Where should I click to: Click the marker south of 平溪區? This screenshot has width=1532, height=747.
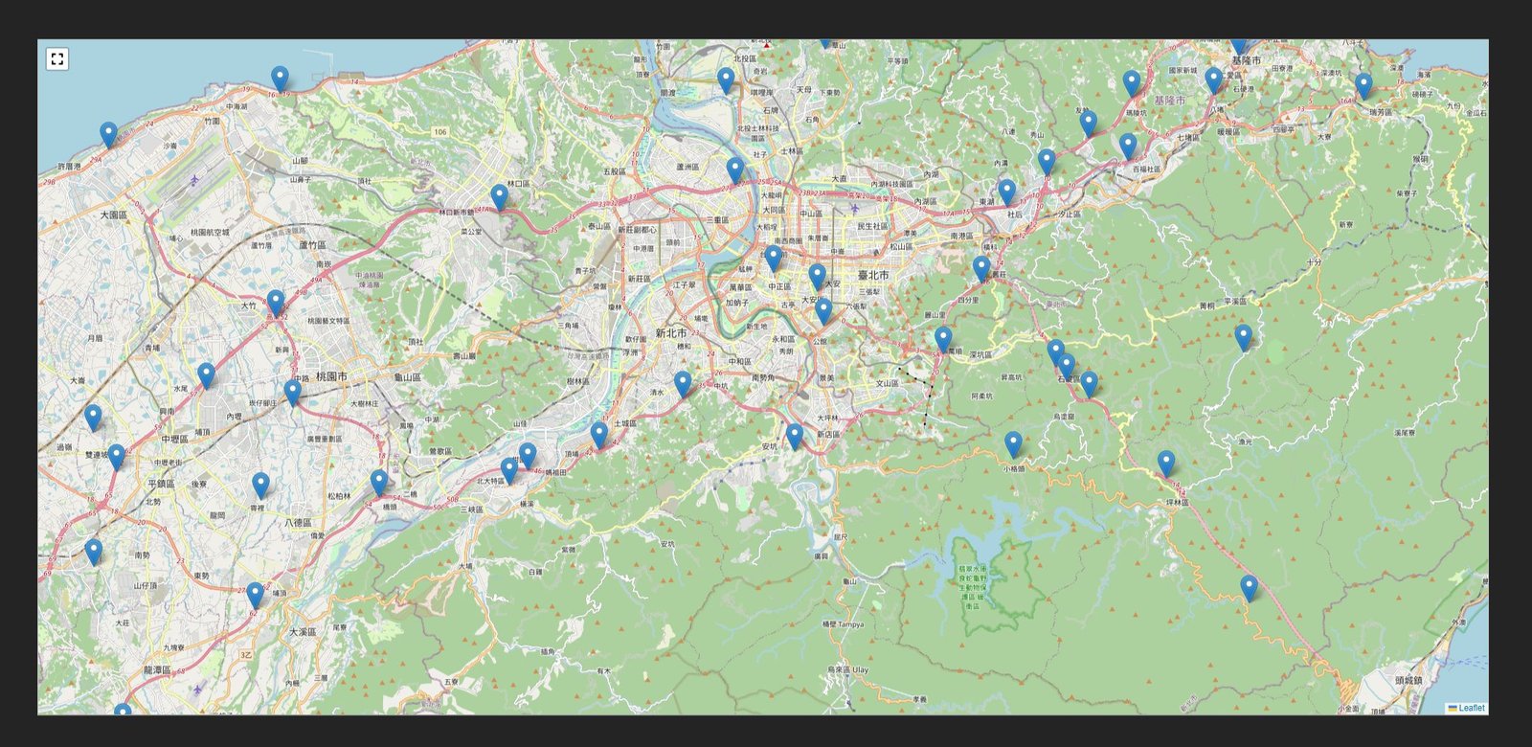pyautogui.click(x=1243, y=339)
